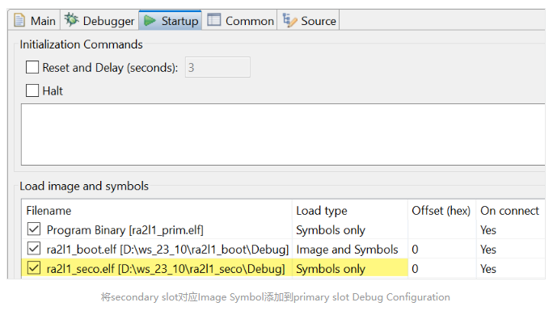This screenshot has height=315, width=553.
Task: Click the Offset (hex) column header
Action: tap(441, 211)
